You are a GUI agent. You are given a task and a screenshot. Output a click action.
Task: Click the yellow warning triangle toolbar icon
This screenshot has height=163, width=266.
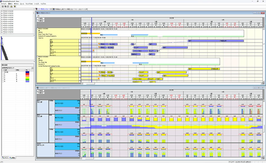tap(11, 6)
